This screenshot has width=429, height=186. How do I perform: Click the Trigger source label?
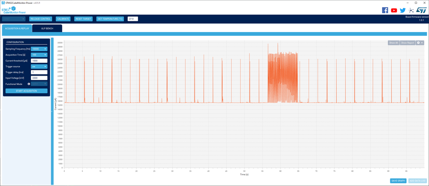(x=12, y=66)
